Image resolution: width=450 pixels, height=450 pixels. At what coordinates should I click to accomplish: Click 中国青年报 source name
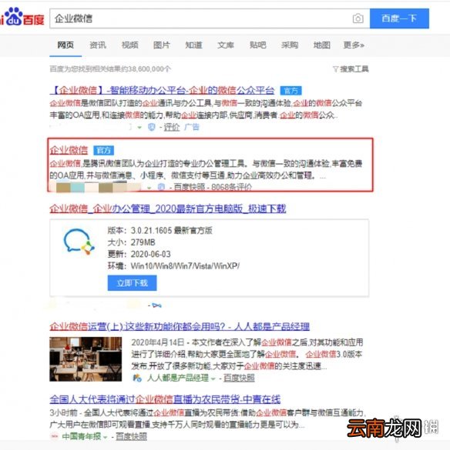click(x=82, y=437)
